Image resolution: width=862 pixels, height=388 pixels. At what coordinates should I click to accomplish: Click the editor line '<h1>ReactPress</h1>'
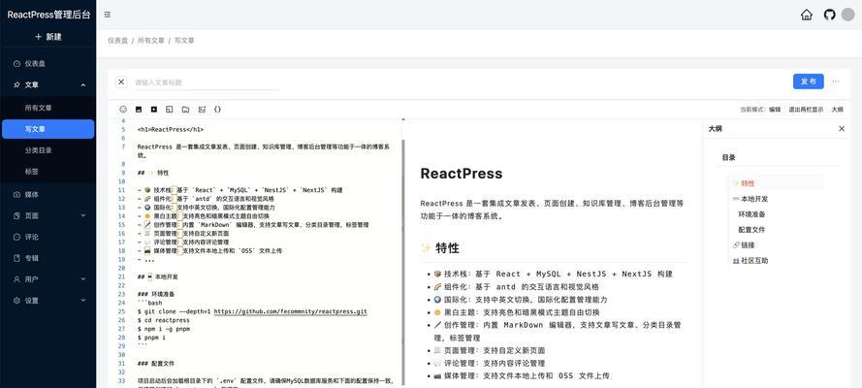point(171,130)
